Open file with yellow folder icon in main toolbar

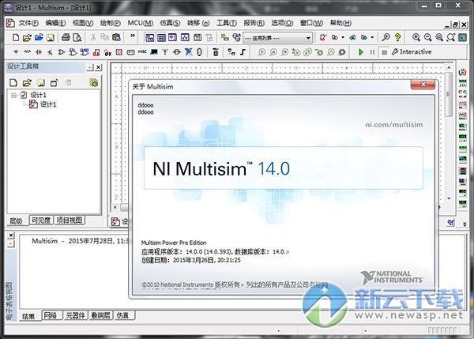coord(27,37)
